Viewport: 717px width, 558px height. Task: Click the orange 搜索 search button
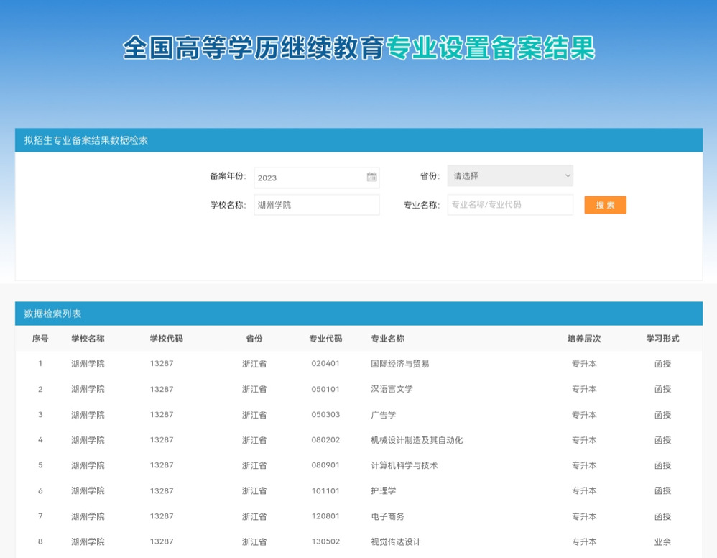[605, 205]
